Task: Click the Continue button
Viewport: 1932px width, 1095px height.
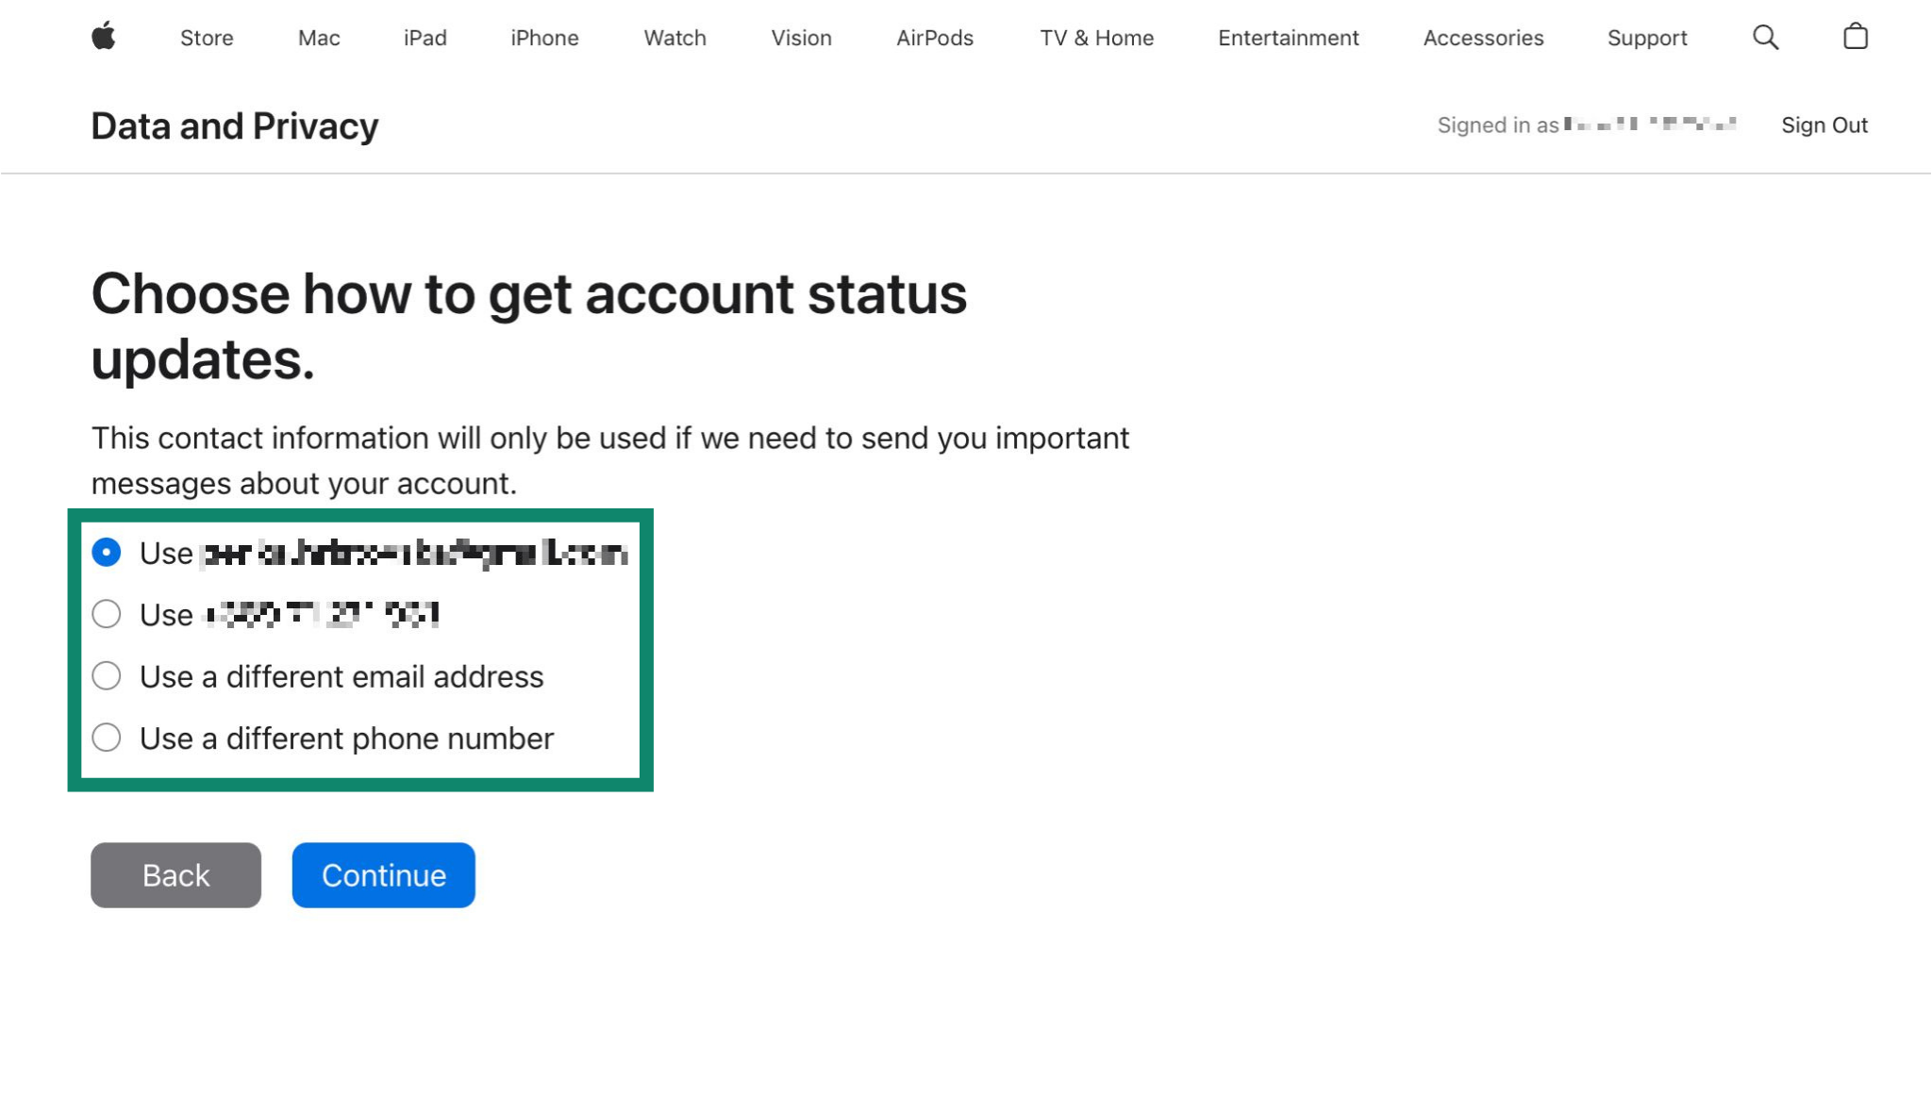Action: coord(383,874)
